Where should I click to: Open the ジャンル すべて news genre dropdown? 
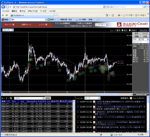point(93,98)
